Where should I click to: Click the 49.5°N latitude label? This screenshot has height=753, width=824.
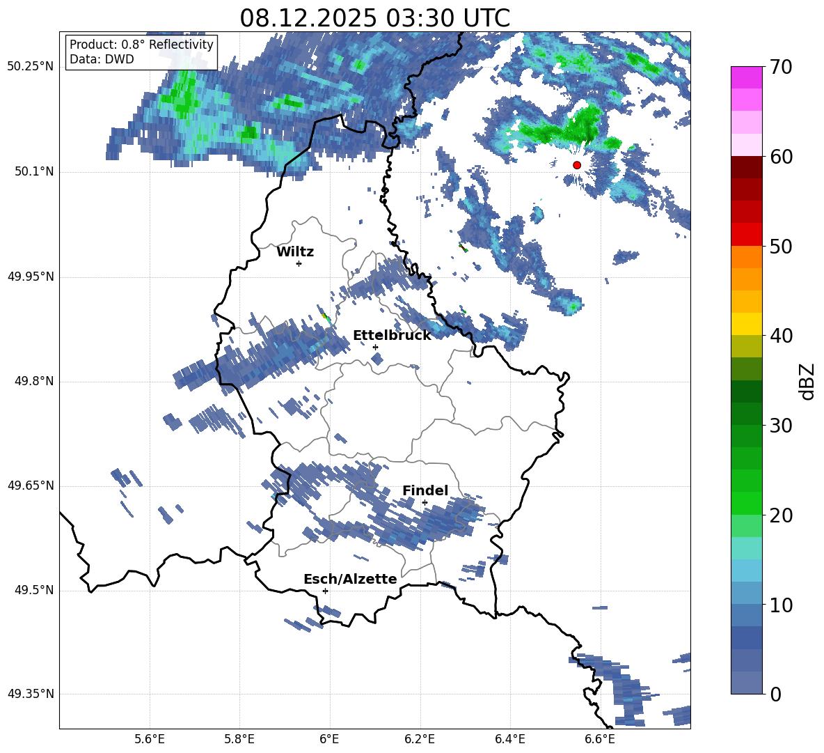point(33,590)
